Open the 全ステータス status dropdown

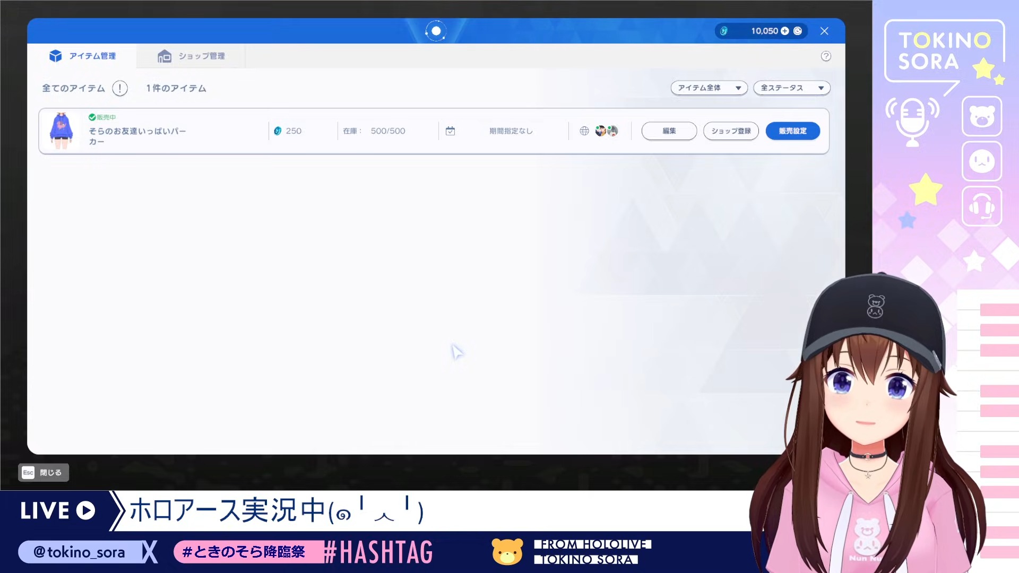tap(792, 88)
